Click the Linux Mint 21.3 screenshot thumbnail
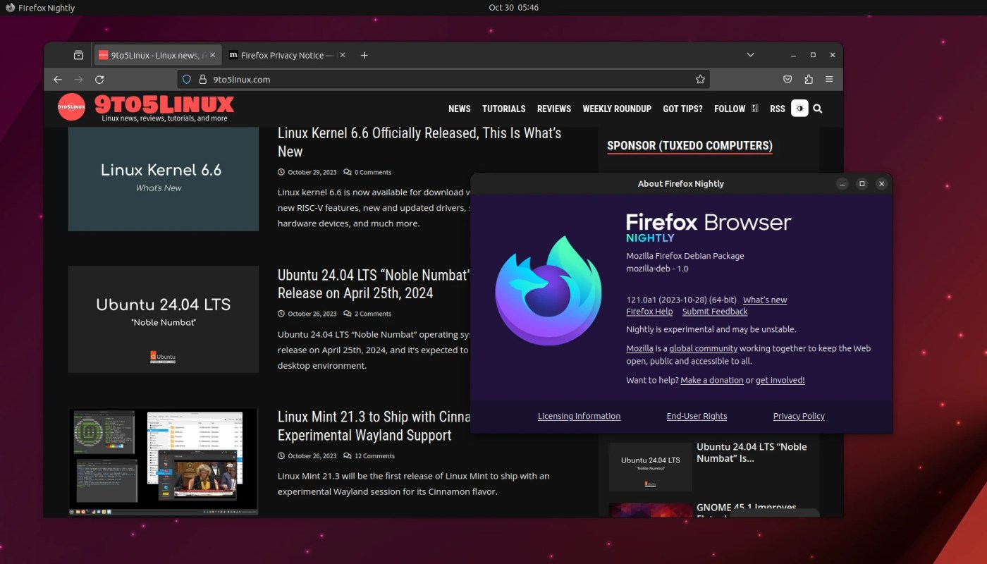The width and height of the screenshot is (987, 564). point(164,462)
